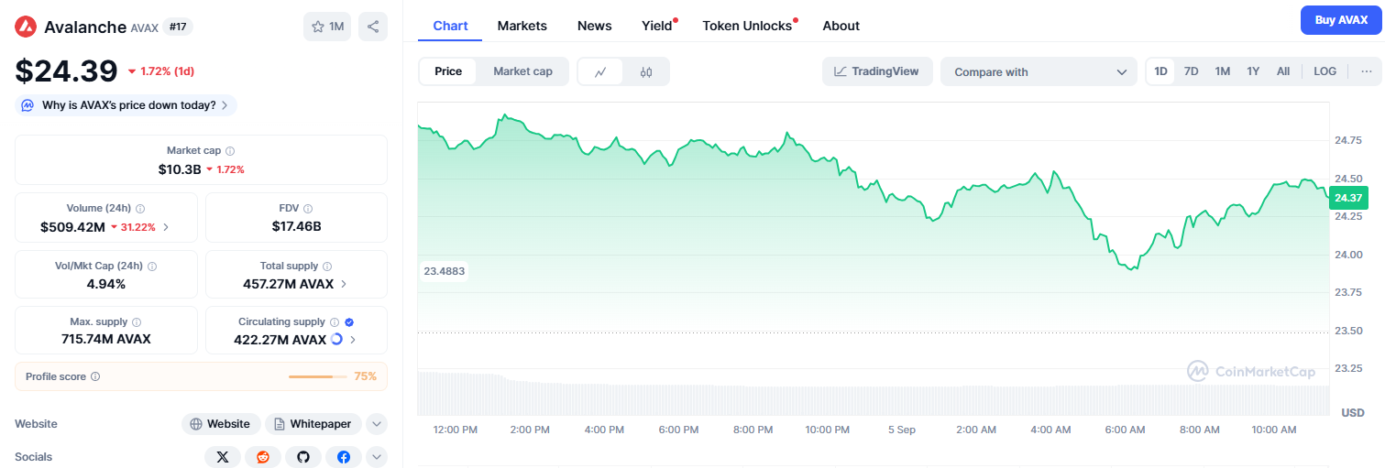Open Vol/Mkt Cap (24h) info icon
1385x468 pixels.
[152, 266]
